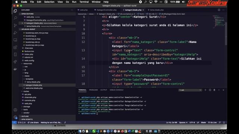Open the Wi-Fi menu in macOS menu bar
The image size is (239, 134).
coord(156,2)
